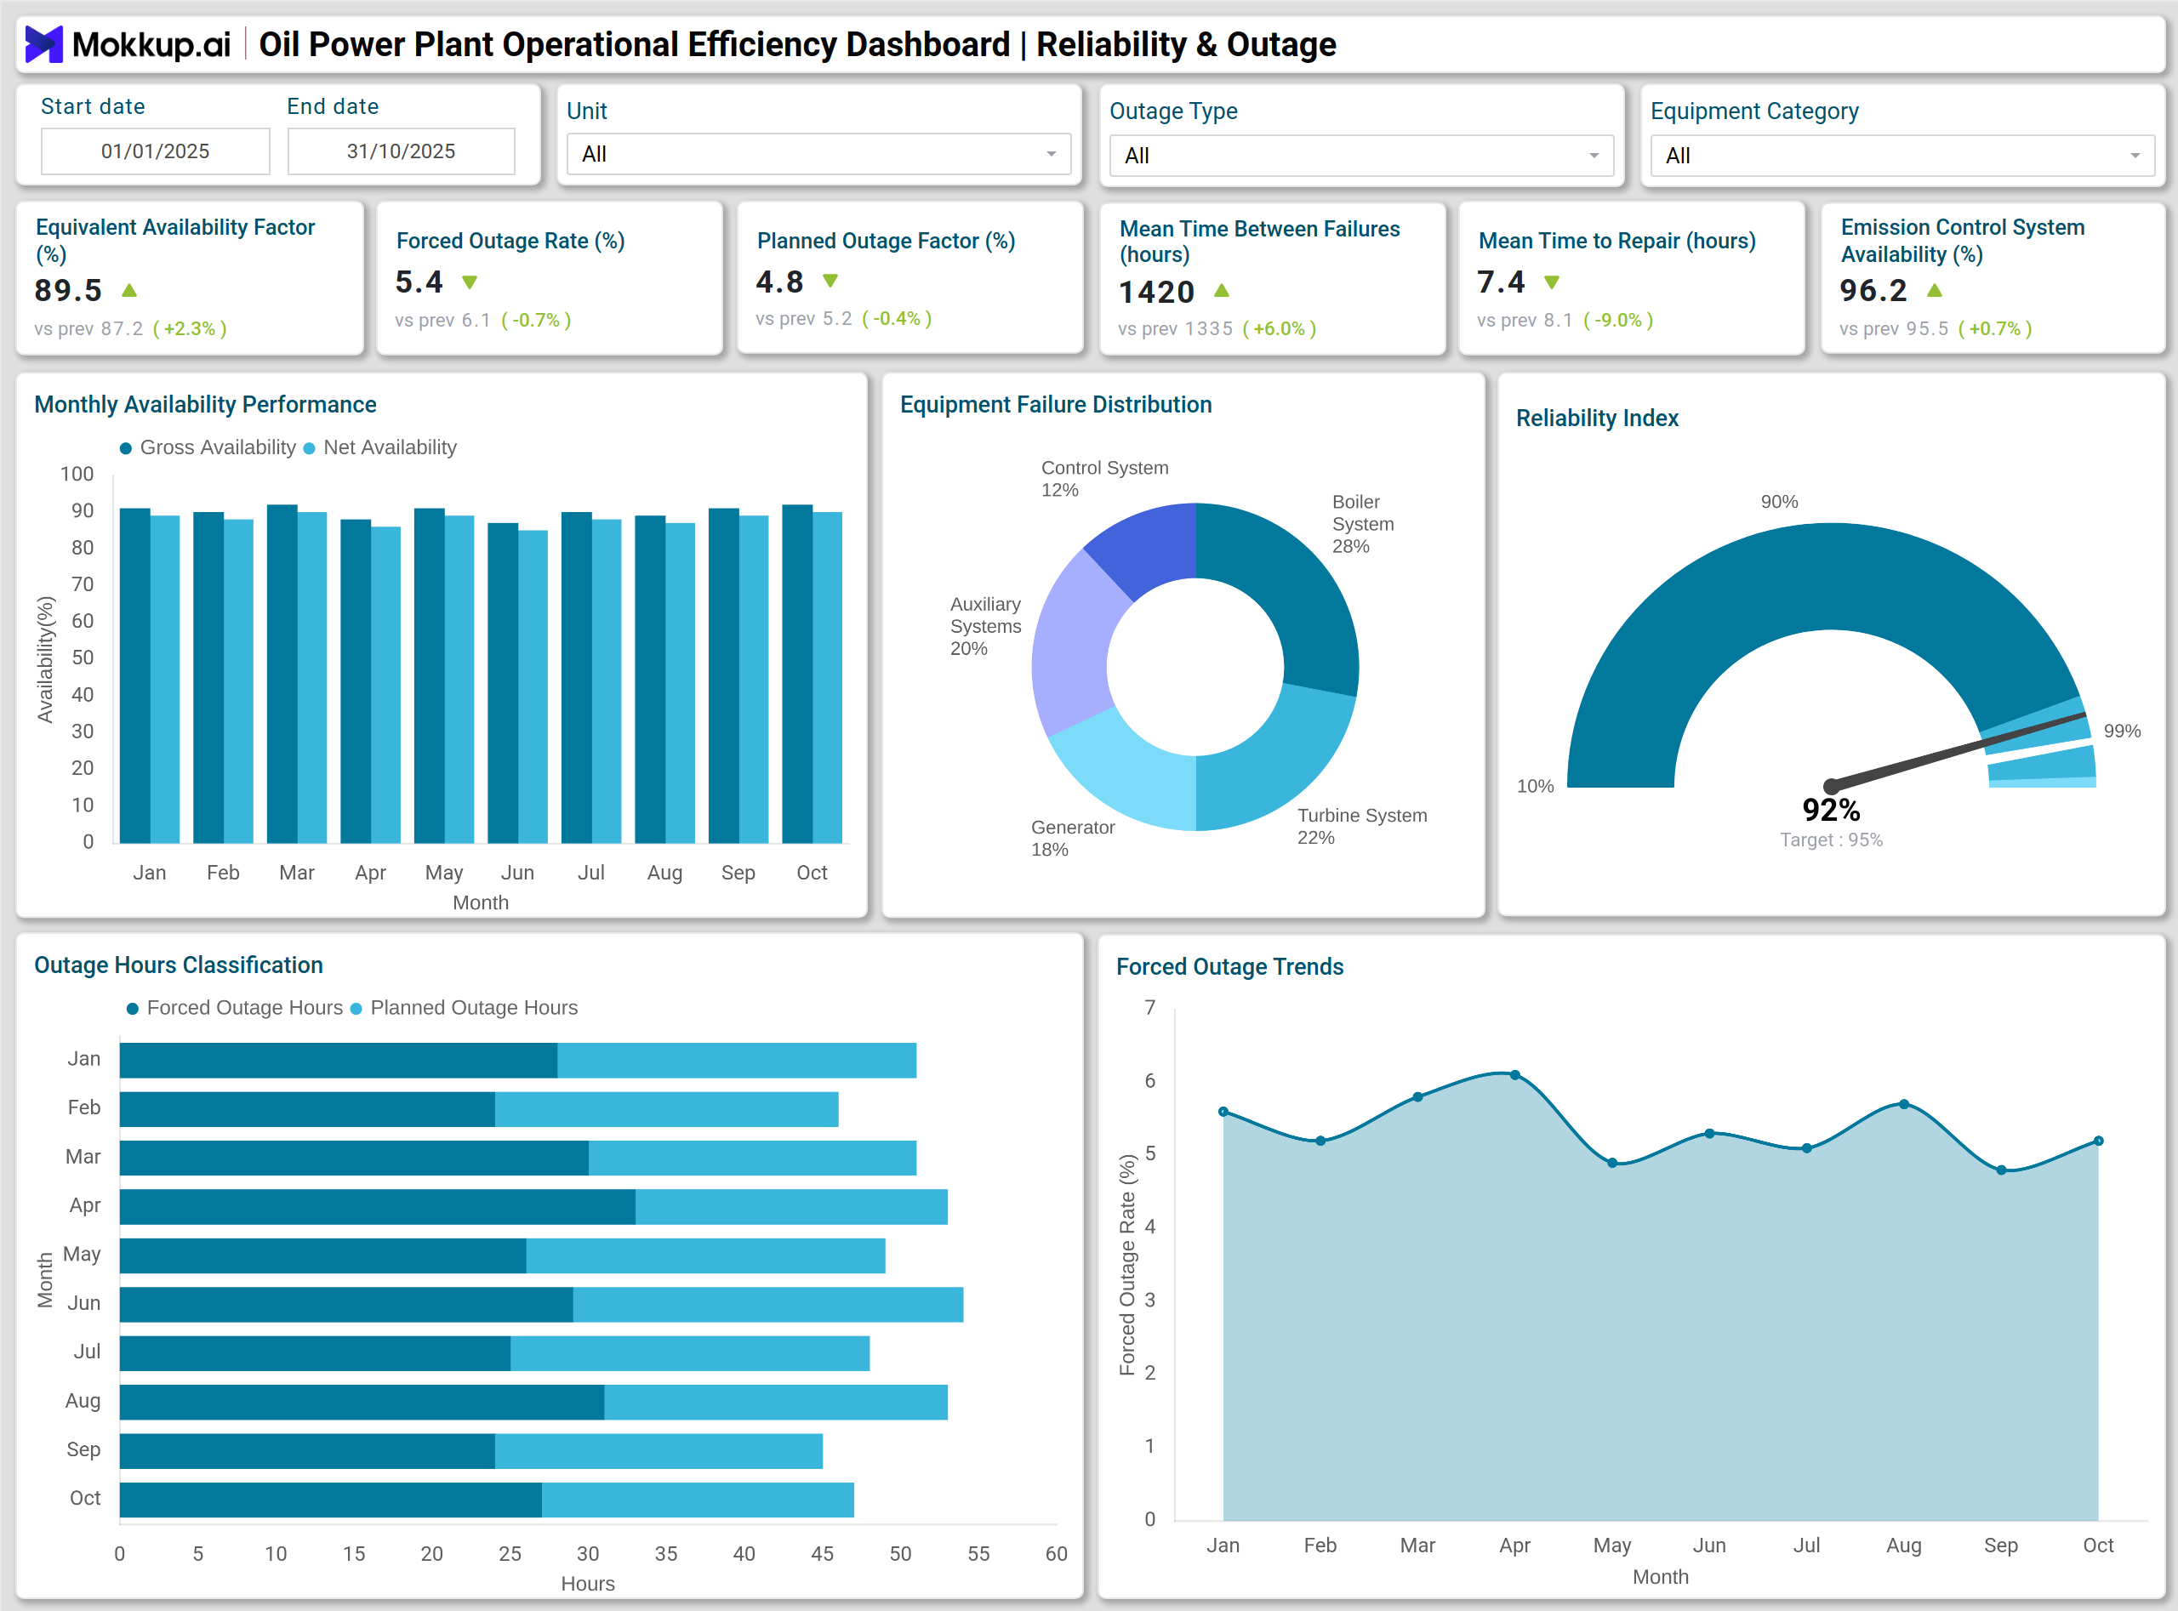The height and width of the screenshot is (1611, 2178).
Task: Click the Apr Forced Outage Hours bar
Action: (378, 1207)
